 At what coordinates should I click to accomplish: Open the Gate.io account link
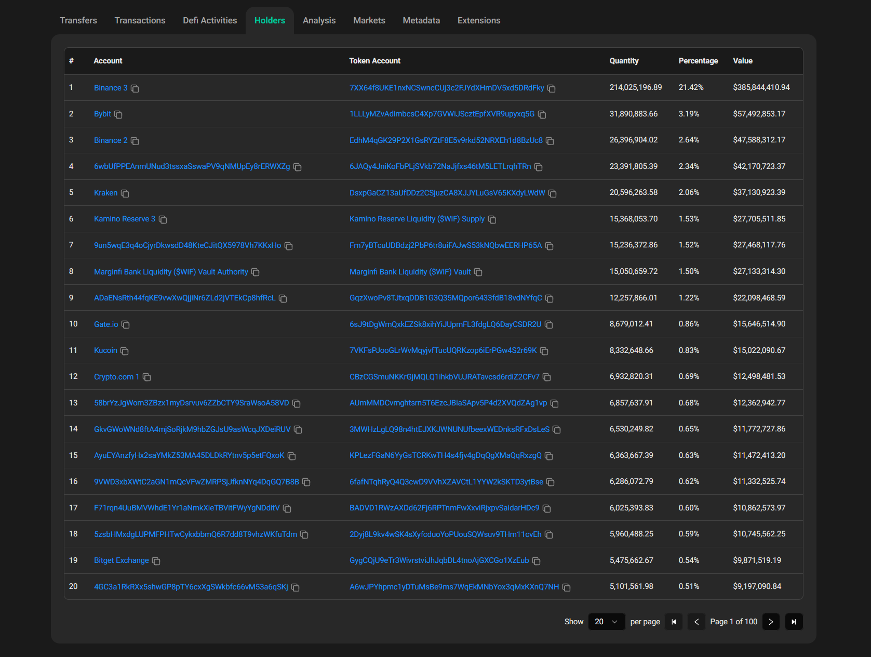(x=106, y=324)
